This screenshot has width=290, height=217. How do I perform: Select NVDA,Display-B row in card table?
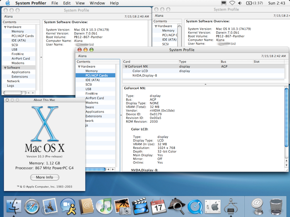coord(203,75)
